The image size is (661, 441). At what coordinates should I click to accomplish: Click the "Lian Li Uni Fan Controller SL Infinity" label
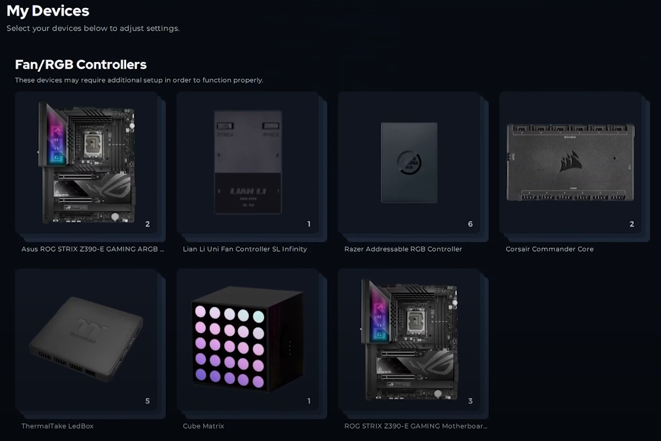coord(245,249)
